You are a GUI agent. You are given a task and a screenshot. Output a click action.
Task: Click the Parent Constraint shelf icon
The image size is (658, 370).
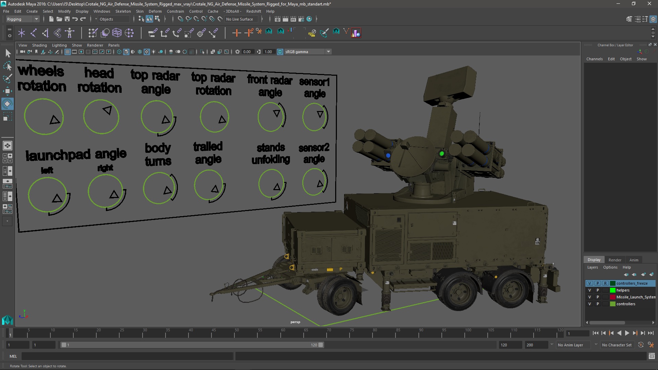click(153, 33)
